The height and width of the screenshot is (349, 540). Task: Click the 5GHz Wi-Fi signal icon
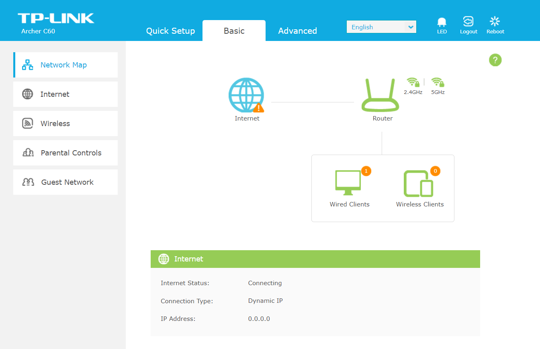[x=438, y=82]
